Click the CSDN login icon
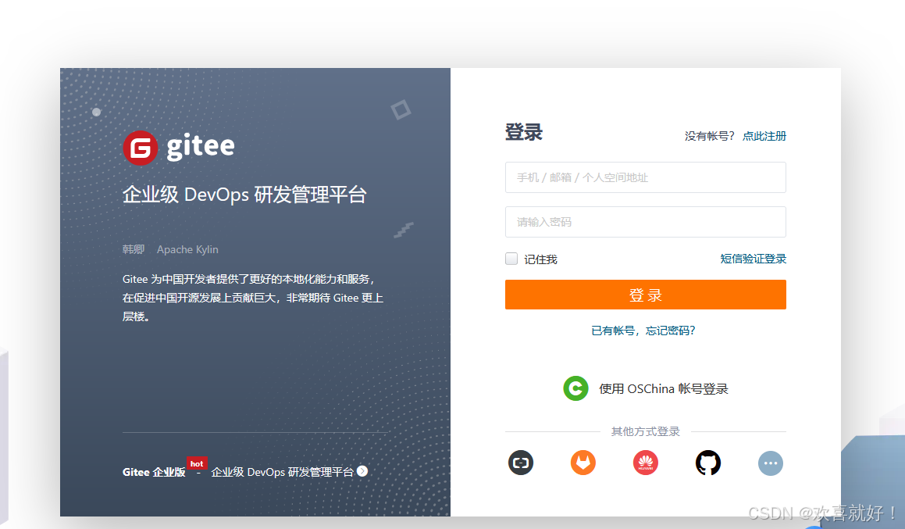905x529 pixels. click(x=521, y=463)
